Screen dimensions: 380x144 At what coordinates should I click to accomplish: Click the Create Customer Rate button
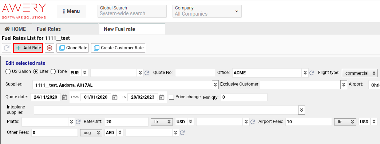coord(118,48)
